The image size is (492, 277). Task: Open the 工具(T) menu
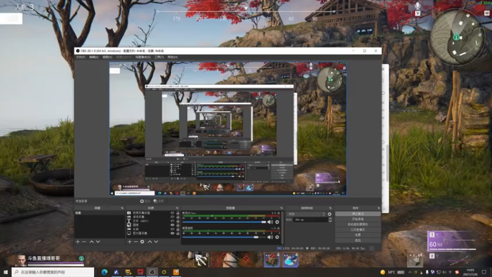159,57
